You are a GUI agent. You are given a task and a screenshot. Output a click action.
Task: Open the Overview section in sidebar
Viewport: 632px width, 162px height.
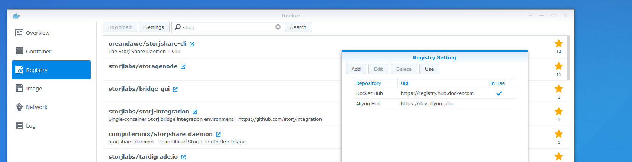(51, 33)
